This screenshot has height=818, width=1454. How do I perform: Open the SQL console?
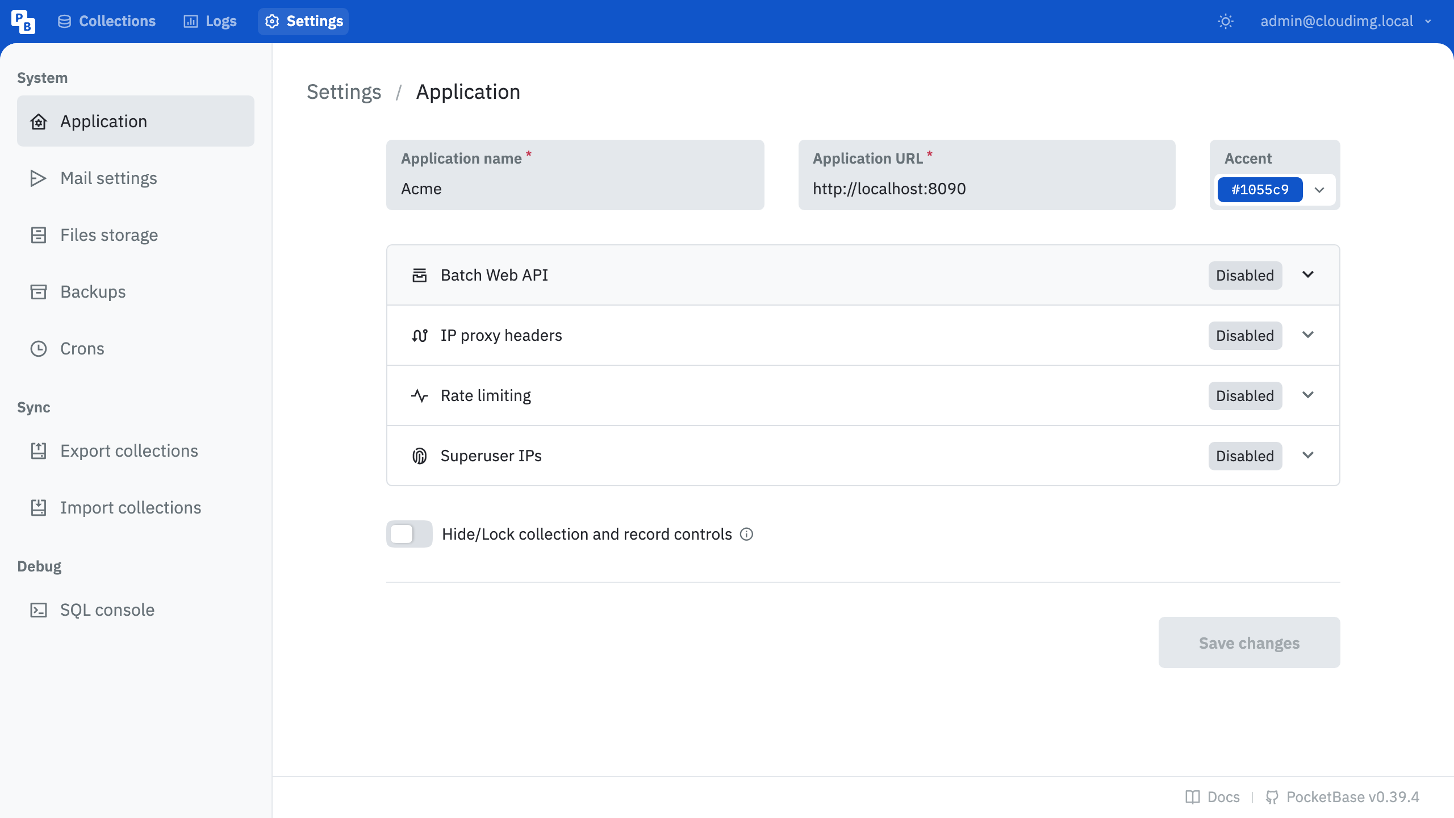click(x=136, y=610)
